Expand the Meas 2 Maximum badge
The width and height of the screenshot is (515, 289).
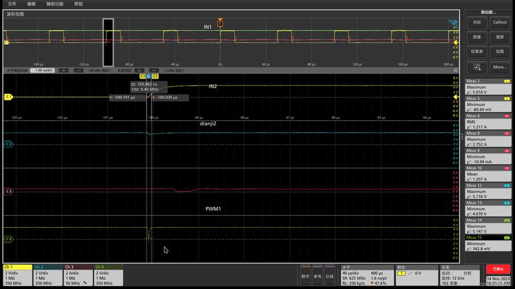click(x=487, y=86)
